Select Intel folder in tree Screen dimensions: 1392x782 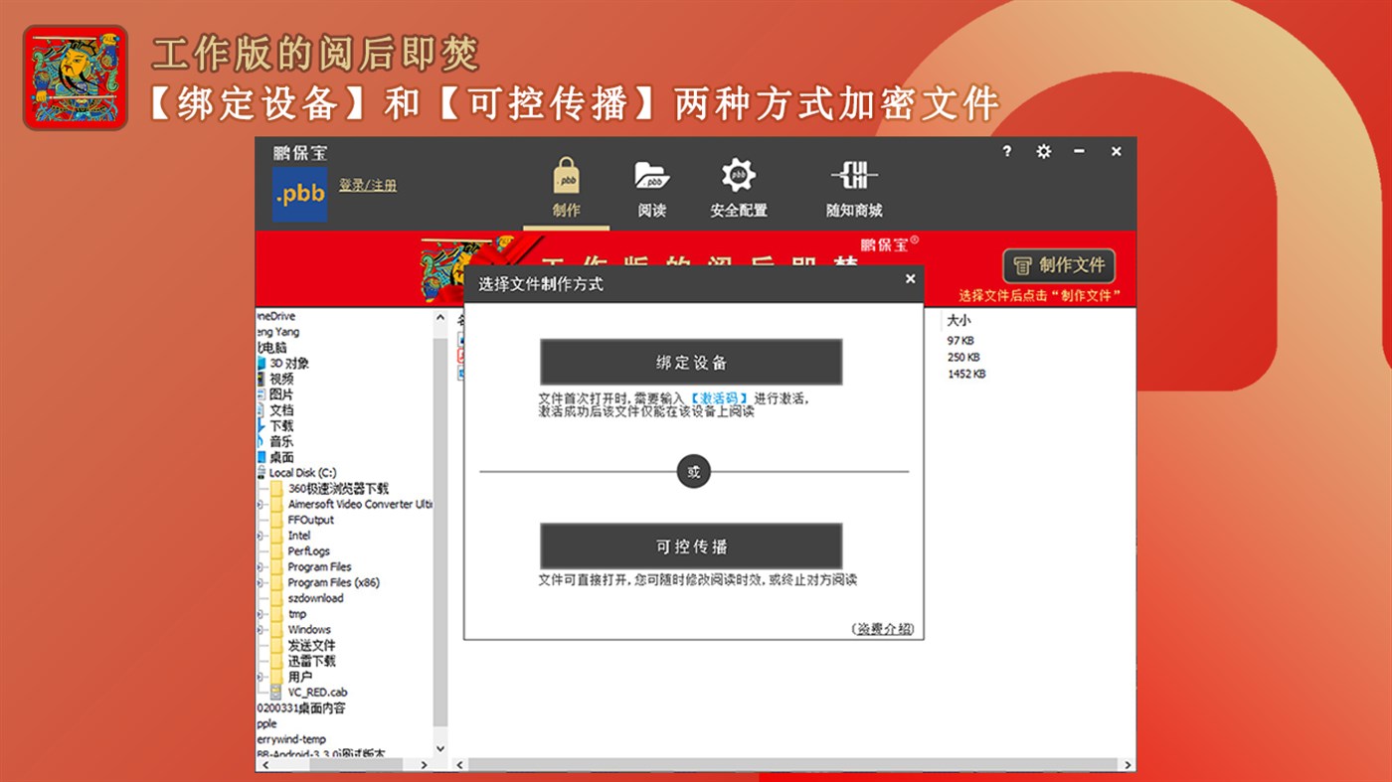(x=290, y=536)
